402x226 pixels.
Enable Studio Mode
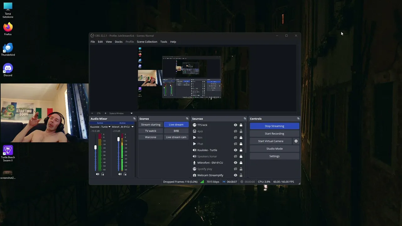pyautogui.click(x=274, y=149)
